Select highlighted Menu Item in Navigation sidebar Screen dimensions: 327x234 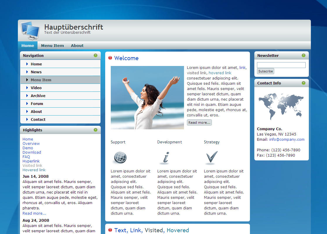(60, 80)
